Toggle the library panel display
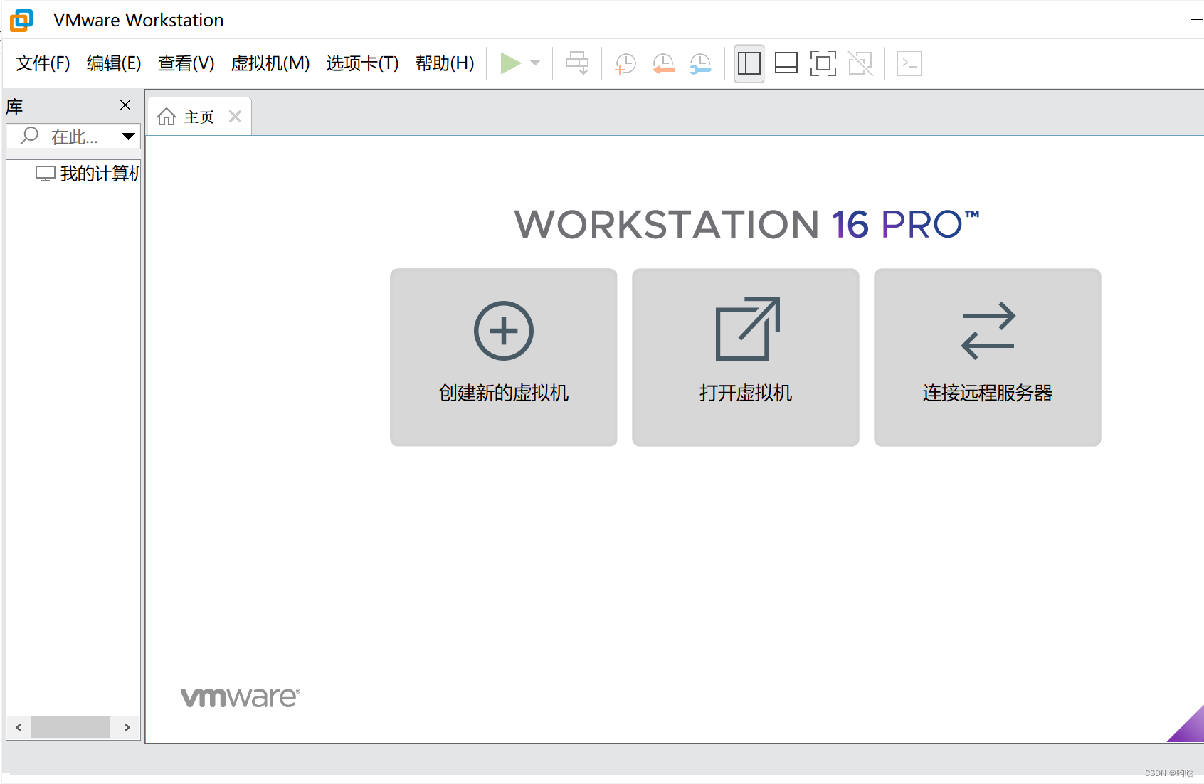 [x=749, y=63]
